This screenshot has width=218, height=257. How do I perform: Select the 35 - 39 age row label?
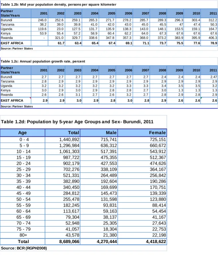pyautogui.click(x=24, y=181)
